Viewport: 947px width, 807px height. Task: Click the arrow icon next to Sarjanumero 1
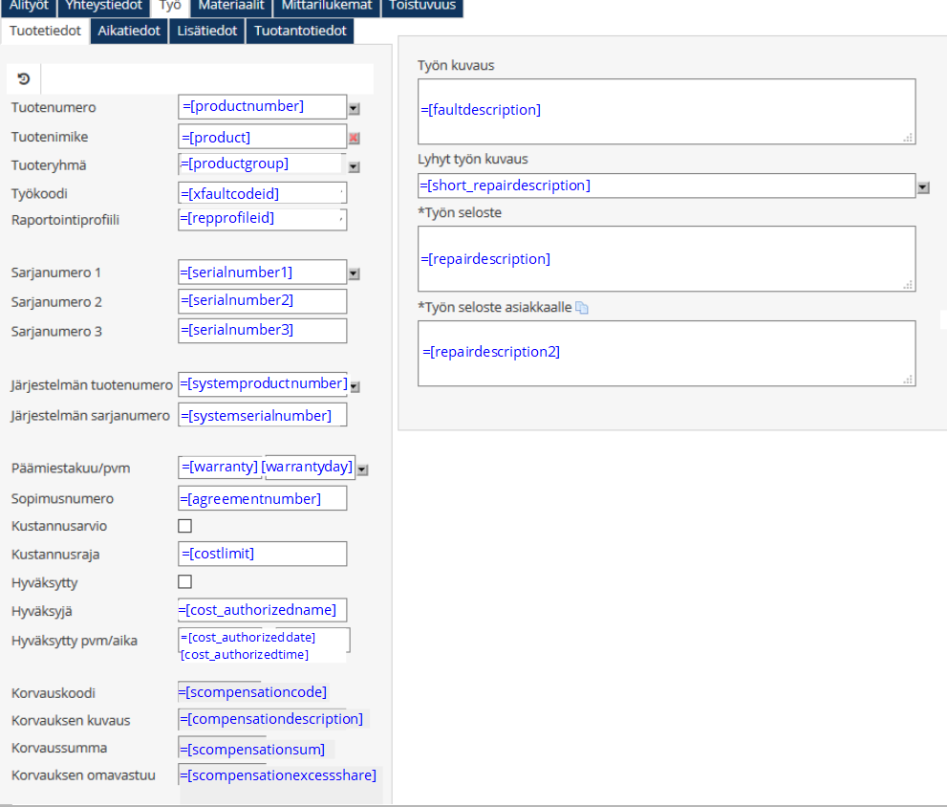354,273
